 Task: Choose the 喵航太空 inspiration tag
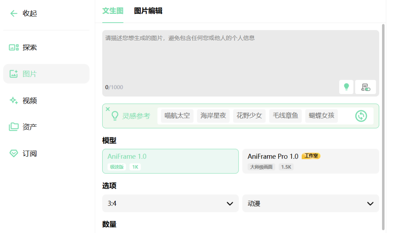[177, 116]
